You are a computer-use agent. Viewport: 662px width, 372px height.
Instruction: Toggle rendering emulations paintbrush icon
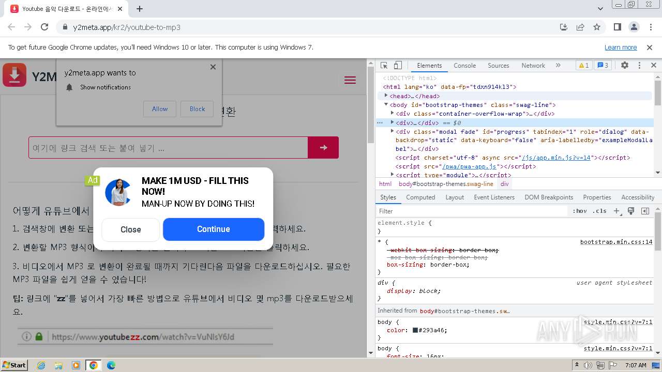tap(631, 211)
